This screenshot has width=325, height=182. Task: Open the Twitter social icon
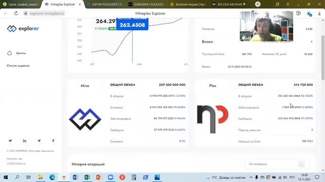(10, 141)
